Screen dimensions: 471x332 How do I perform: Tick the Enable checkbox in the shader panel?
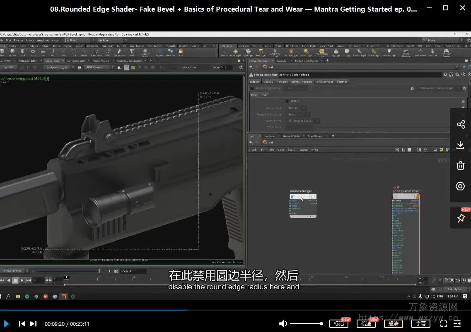coord(287,101)
